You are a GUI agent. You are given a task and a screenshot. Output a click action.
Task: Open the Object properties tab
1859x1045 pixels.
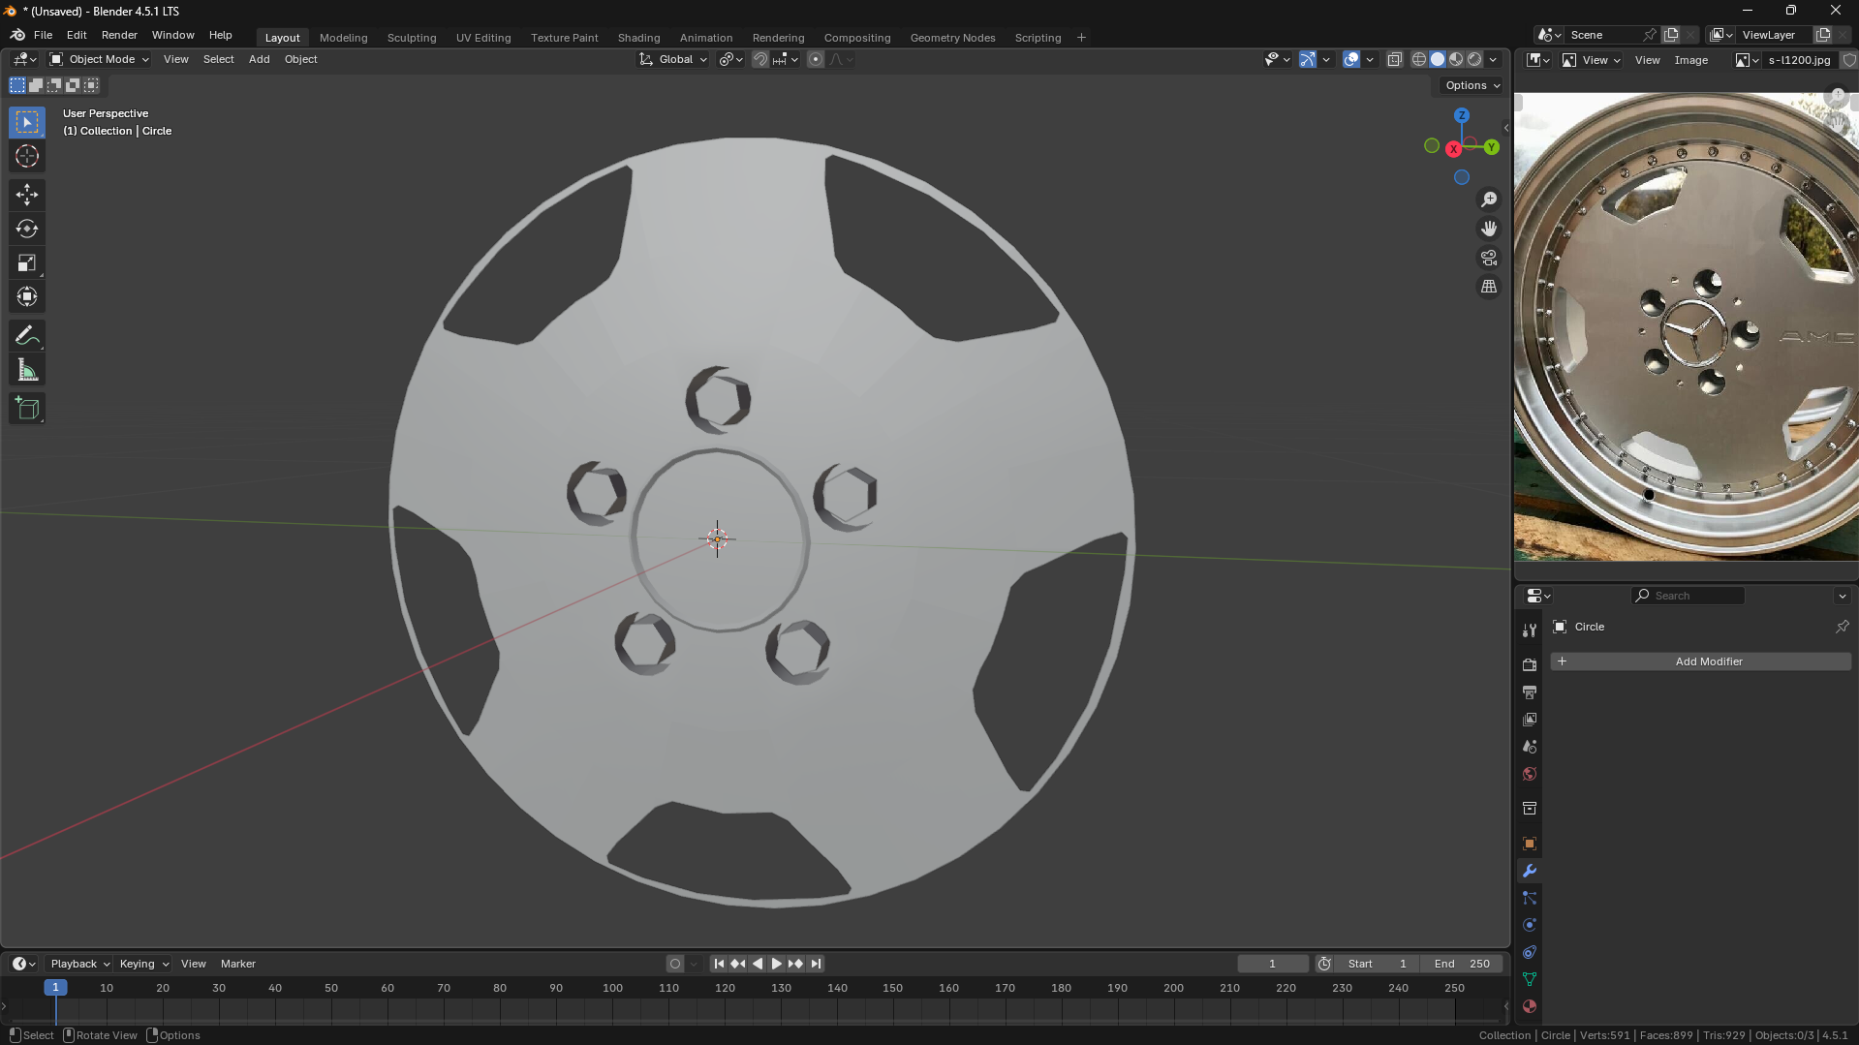coord(1530,844)
